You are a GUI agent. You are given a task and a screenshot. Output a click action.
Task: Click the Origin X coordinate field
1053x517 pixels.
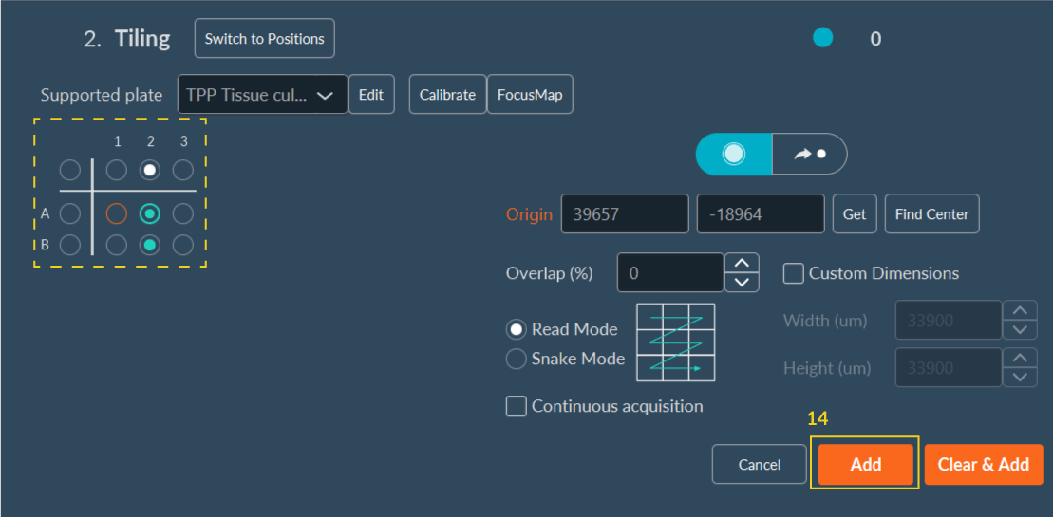click(x=625, y=214)
